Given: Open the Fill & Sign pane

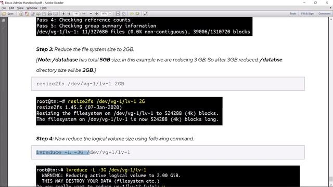Looking at the screenshot, I should [308, 14].
